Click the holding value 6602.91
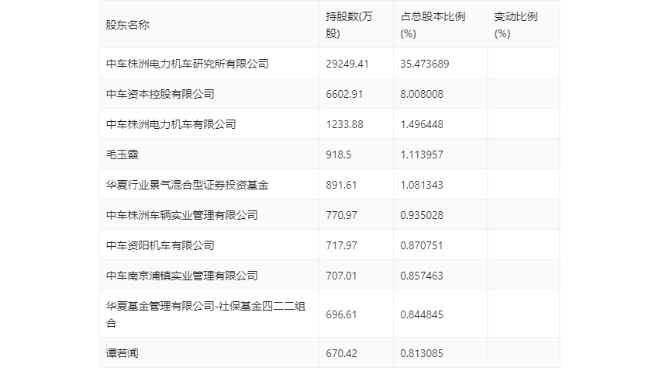The height and width of the screenshot is (368, 659). [344, 94]
